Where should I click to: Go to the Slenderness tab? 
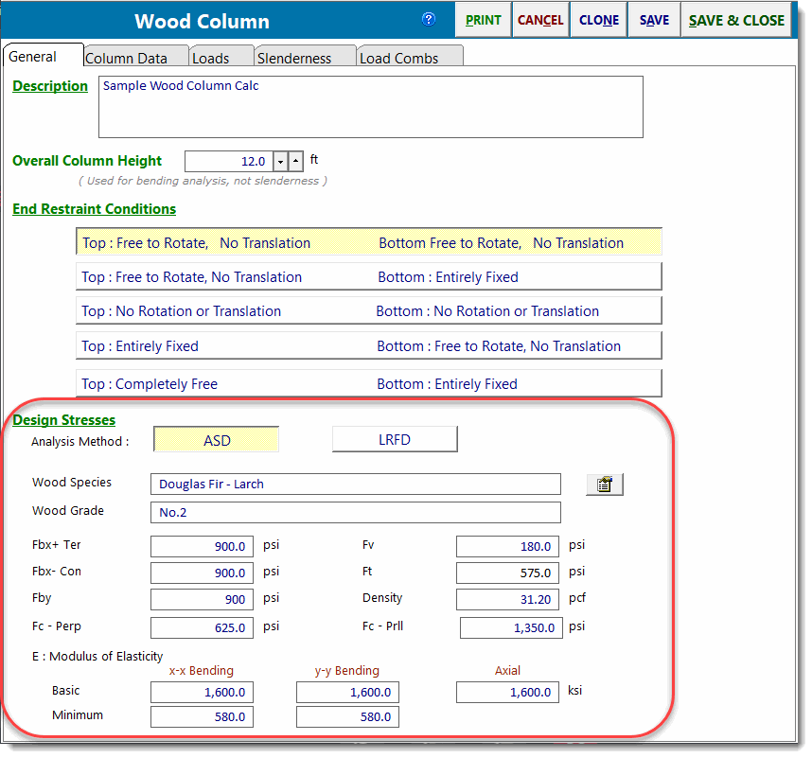pyautogui.click(x=294, y=58)
